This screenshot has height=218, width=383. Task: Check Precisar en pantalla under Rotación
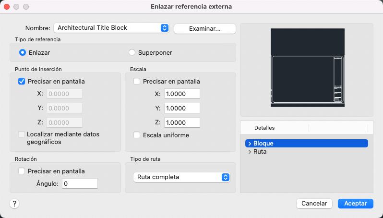22,171
